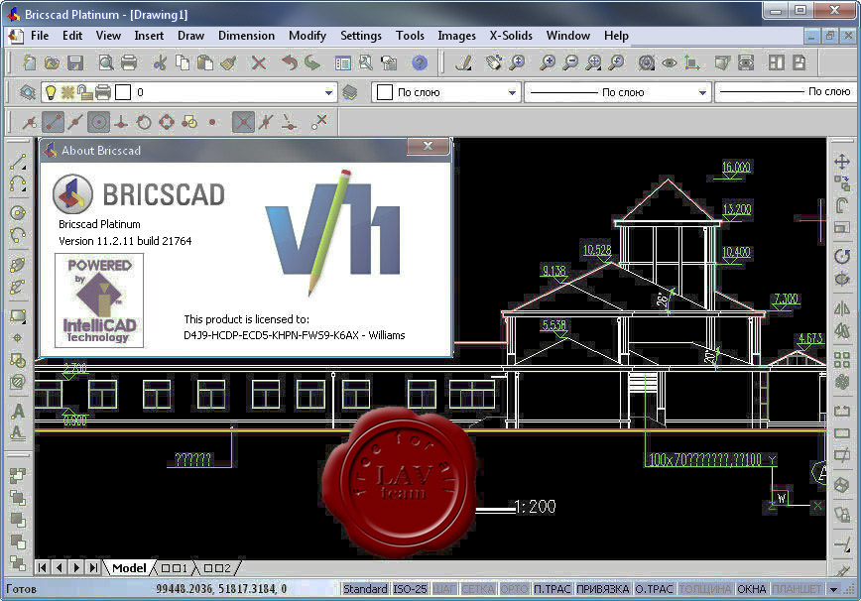Click the coordinates readout in status bar
Image resolution: width=861 pixels, height=601 pixels.
(221, 589)
